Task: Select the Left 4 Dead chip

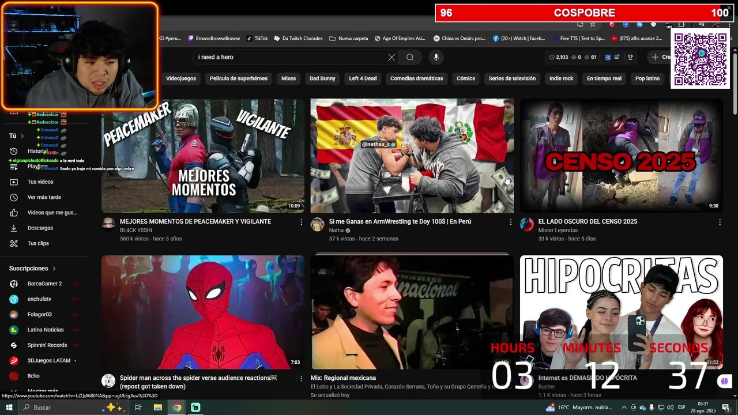Action: click(363, 78)
